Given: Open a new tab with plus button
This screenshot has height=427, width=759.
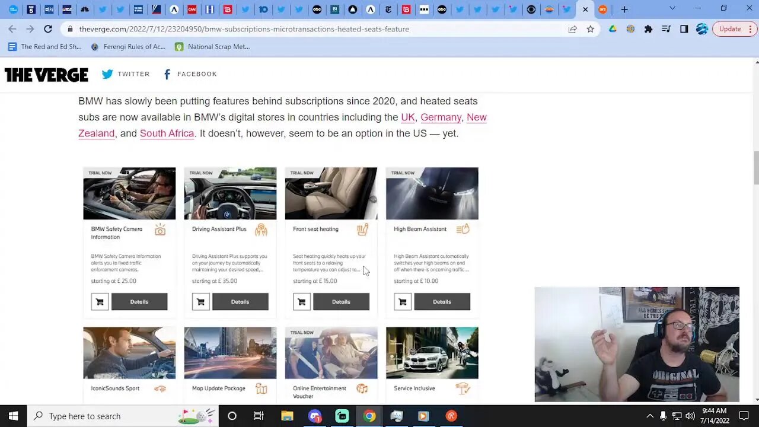Looking at the screenshot, I should click(x=624, y=9).
